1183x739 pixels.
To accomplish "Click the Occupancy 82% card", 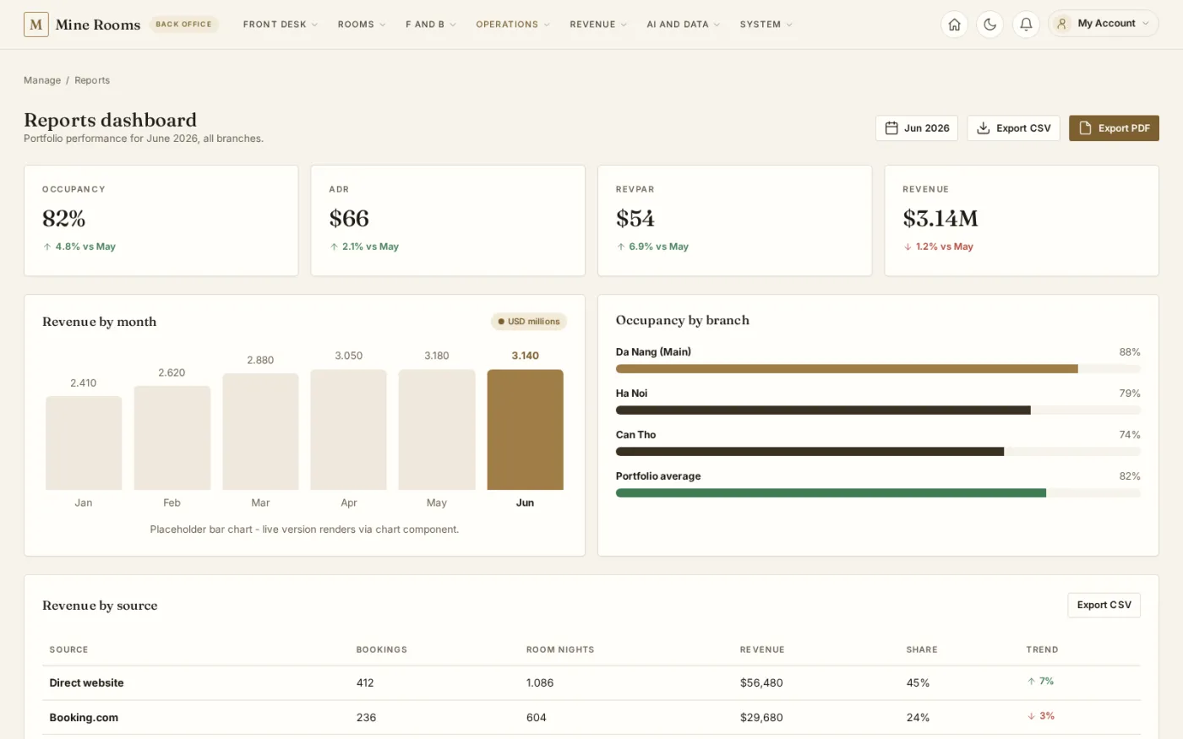I will pos(161,220).
